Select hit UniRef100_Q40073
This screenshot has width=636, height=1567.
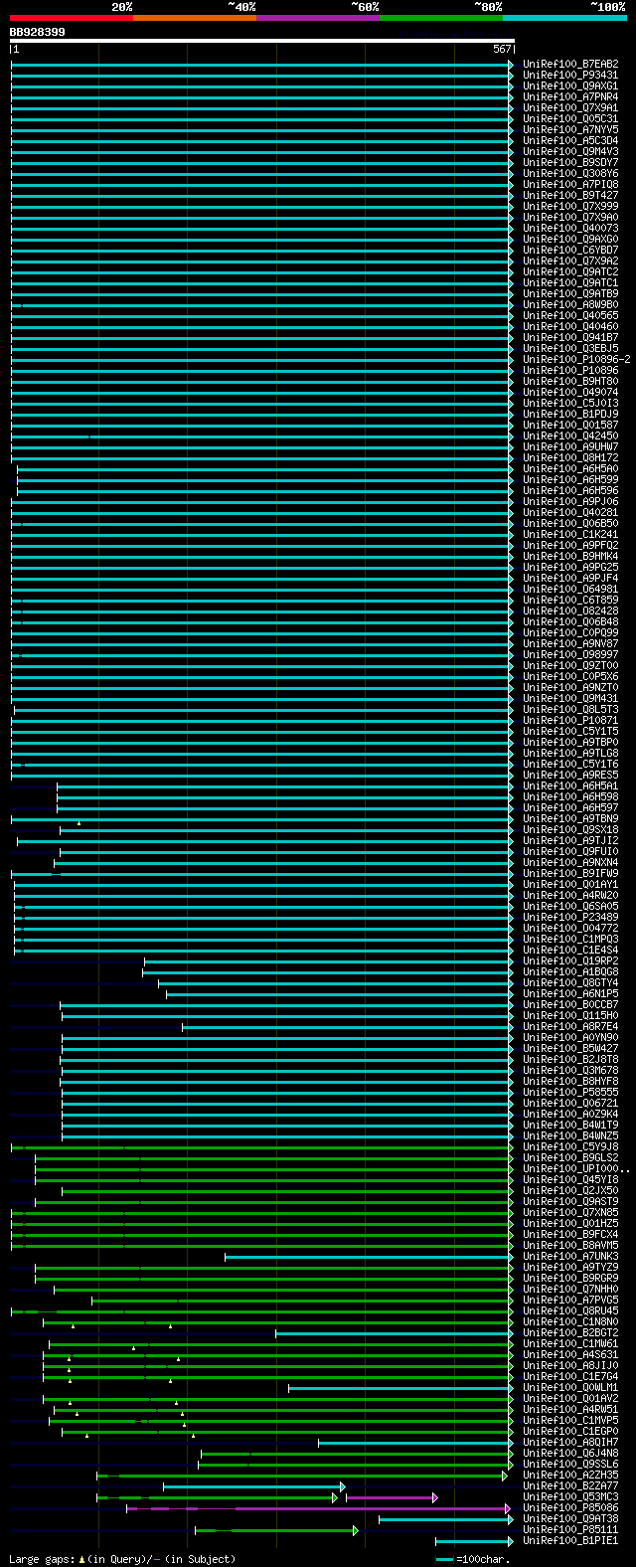(570, 229)
